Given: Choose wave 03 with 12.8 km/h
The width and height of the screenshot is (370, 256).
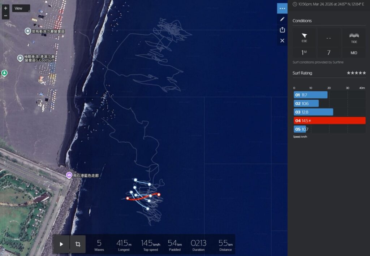Looking at the screenshot, I should pyautogui.click(x=313, y=112).
